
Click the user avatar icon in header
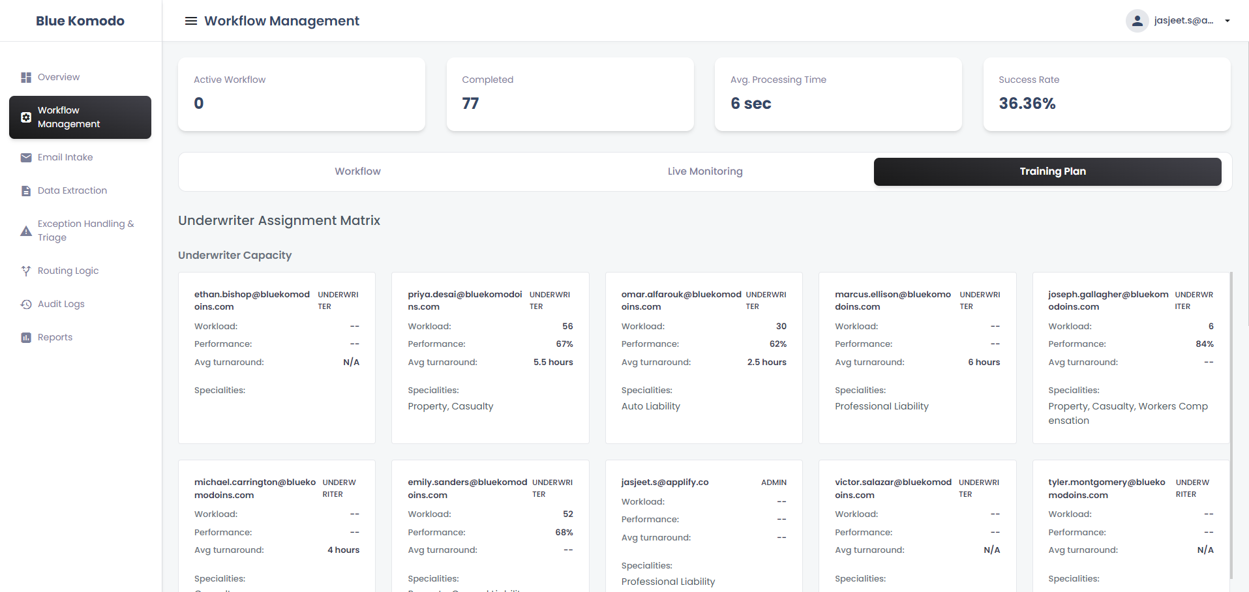point(1137,21)
